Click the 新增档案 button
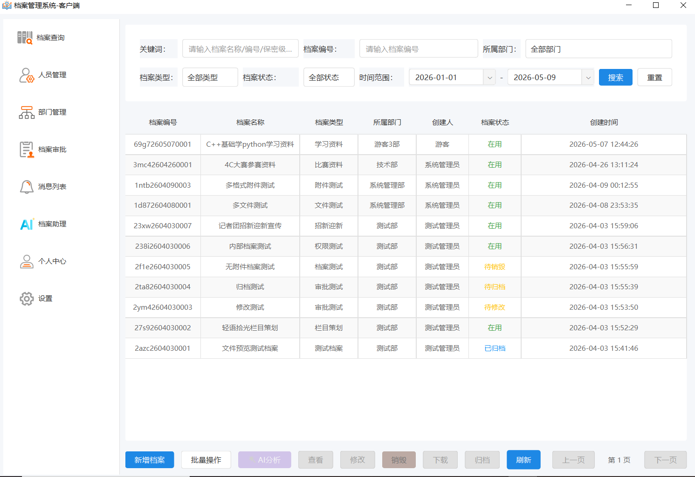Image resolution: width=695 pixels, height=477 pixels. [150, 460]
